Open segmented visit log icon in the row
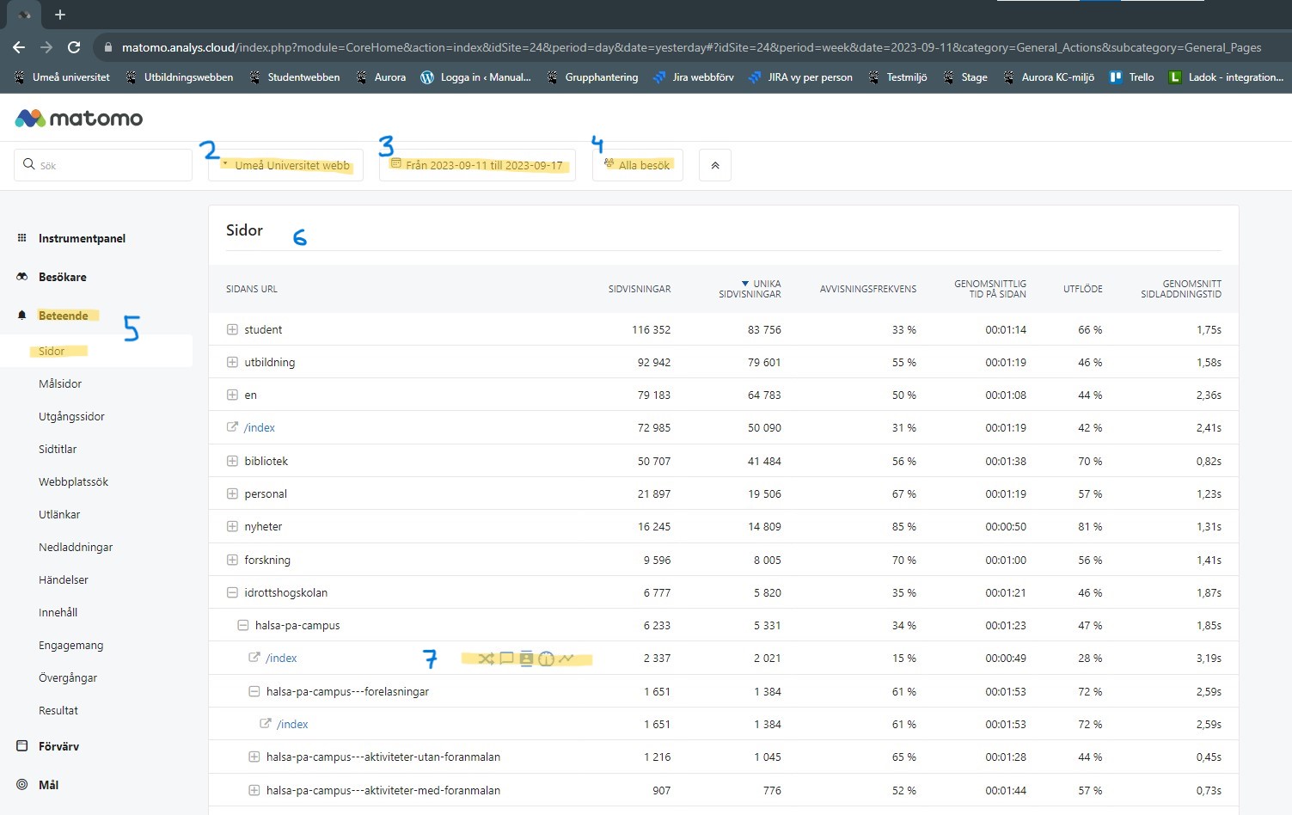Viewport: 1292px width, 815px height. tap(526, 659)
